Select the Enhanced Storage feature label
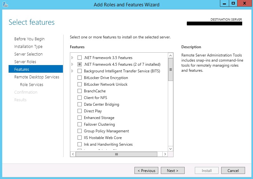Viewport: 253px width, 179px height. click(99, 118)
